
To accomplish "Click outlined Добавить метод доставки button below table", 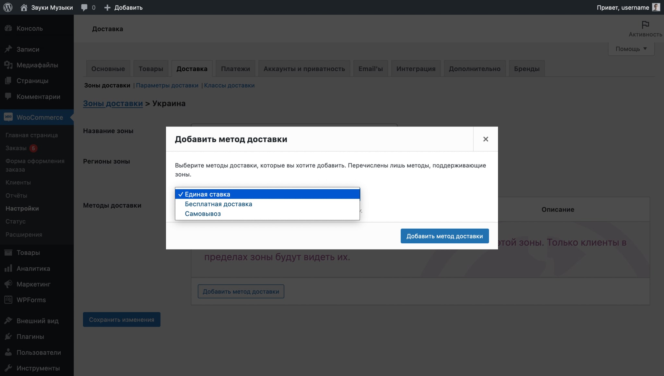I will 241,291.
